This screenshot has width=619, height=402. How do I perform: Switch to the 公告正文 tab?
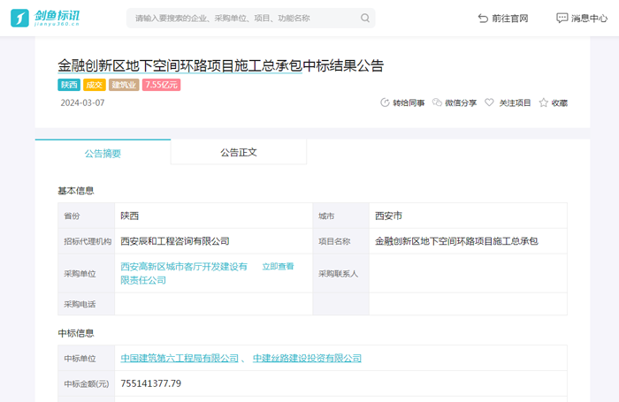pos(238,152)
